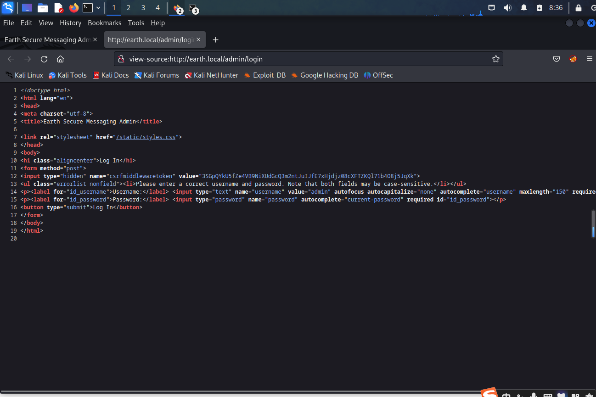
Task: Open the network connection tray icon
Action: [492, 8]
